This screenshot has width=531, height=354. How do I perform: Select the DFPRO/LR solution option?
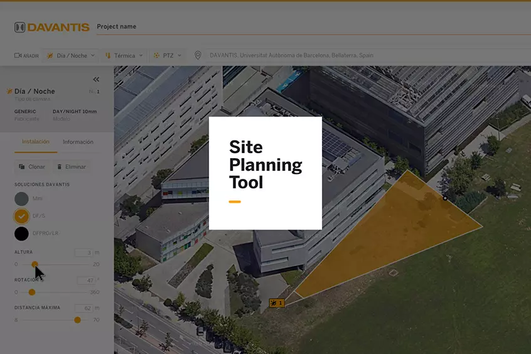22,233
